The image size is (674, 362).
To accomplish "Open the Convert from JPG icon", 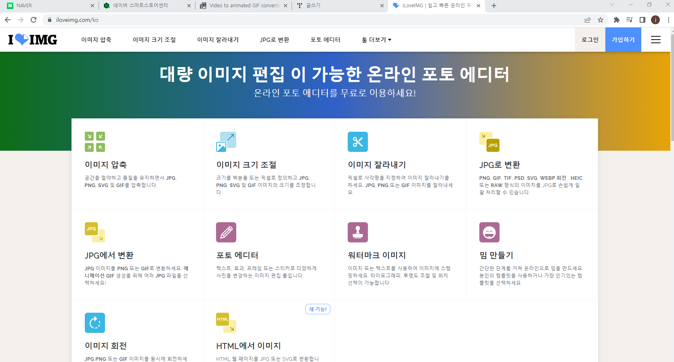I will tap(95, 232).
